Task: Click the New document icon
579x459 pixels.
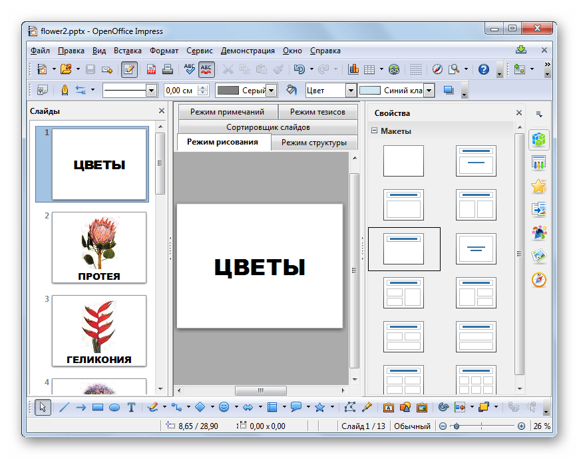Action: (x=42, y=69)
